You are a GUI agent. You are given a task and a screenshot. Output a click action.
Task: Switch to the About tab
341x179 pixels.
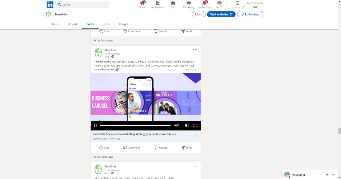(x=73, y=24)
